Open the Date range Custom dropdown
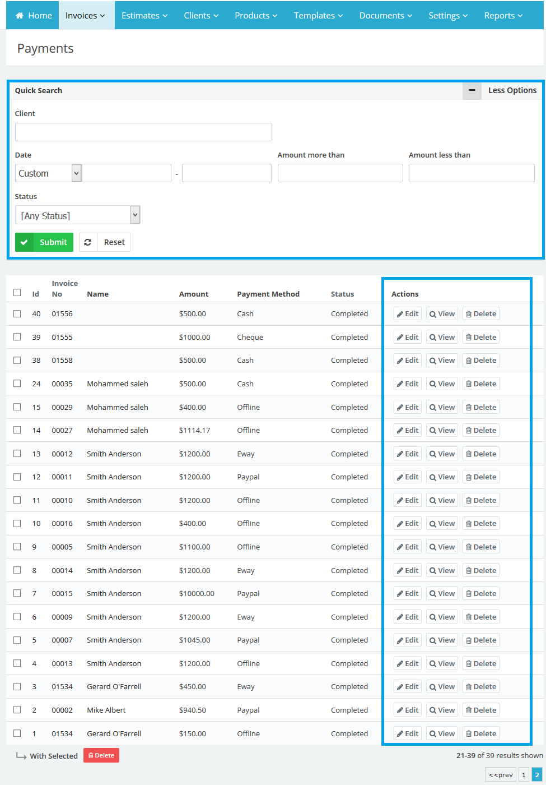The width and height of the screenshot is (546, 785). (49, 173)
